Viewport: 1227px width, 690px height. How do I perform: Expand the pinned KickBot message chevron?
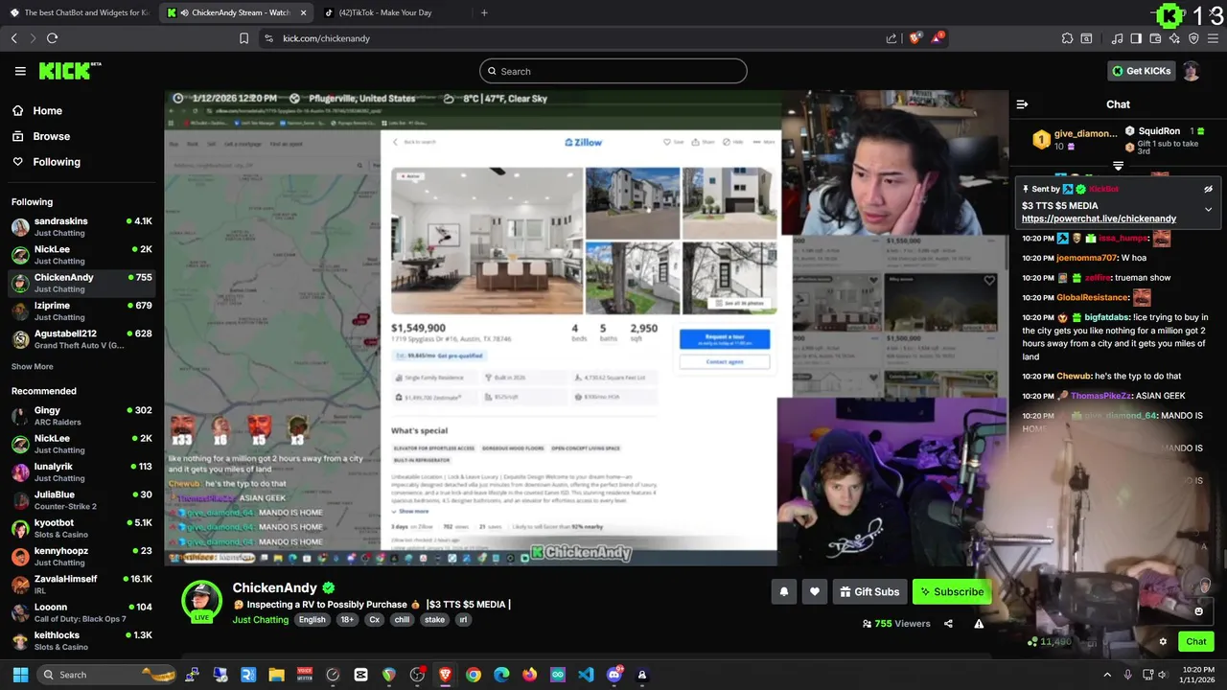coord(1208,209)
